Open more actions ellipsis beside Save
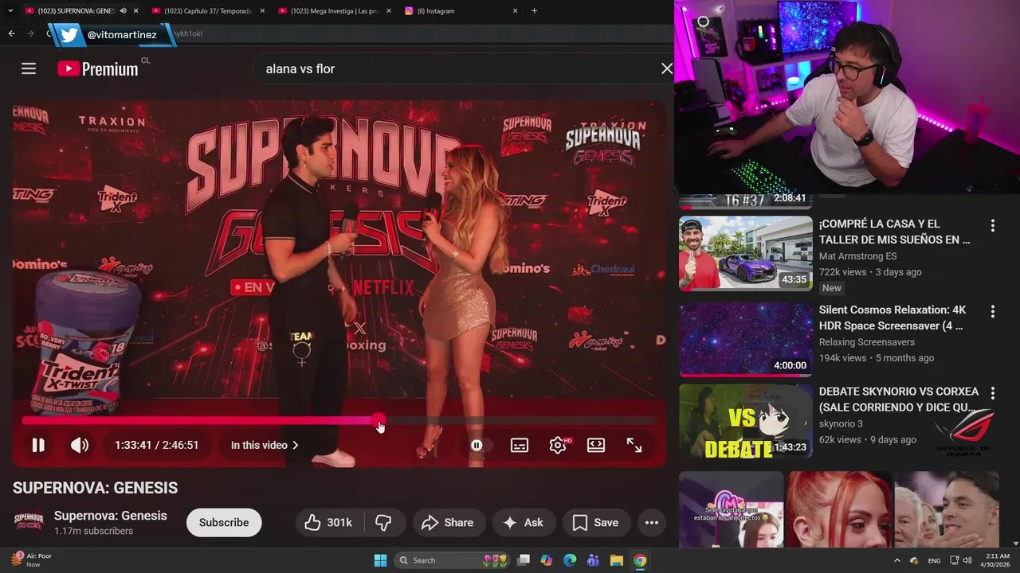Image resolution: width=1020 pixels, height=573 pixels. (652, 522)
